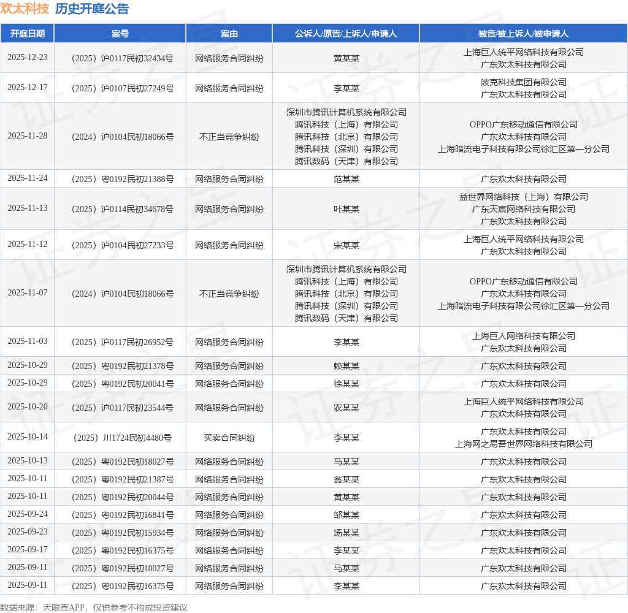Click the 被告/被上诉人/被申请人 header
The image size is (628, 613).
pyautogui.click(x=524, y=34)
